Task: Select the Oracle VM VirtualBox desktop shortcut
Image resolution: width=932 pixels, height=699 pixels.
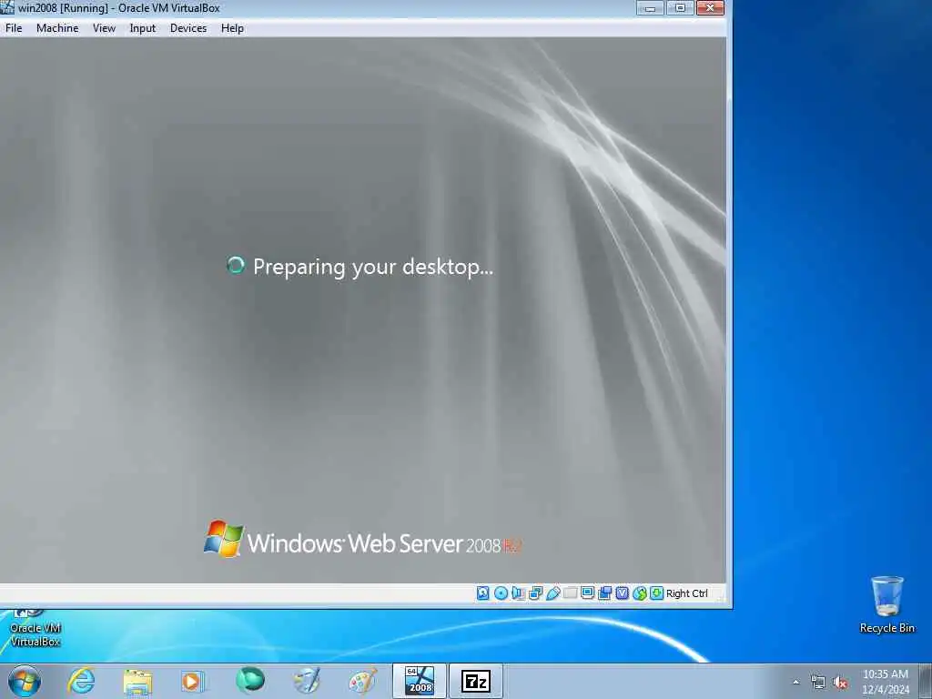Action: point(35,629)
